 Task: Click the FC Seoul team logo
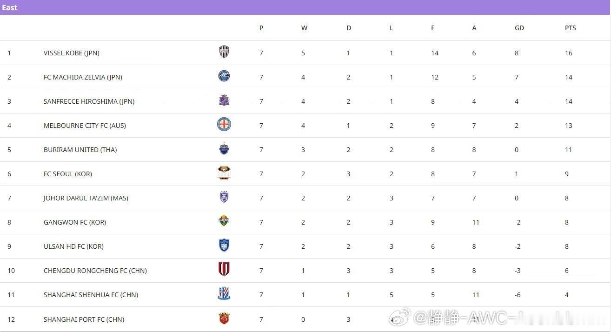224,173
